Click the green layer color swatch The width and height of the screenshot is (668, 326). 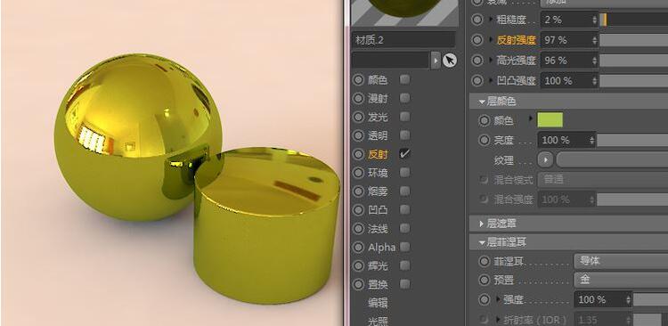click(x=550, y=120)
